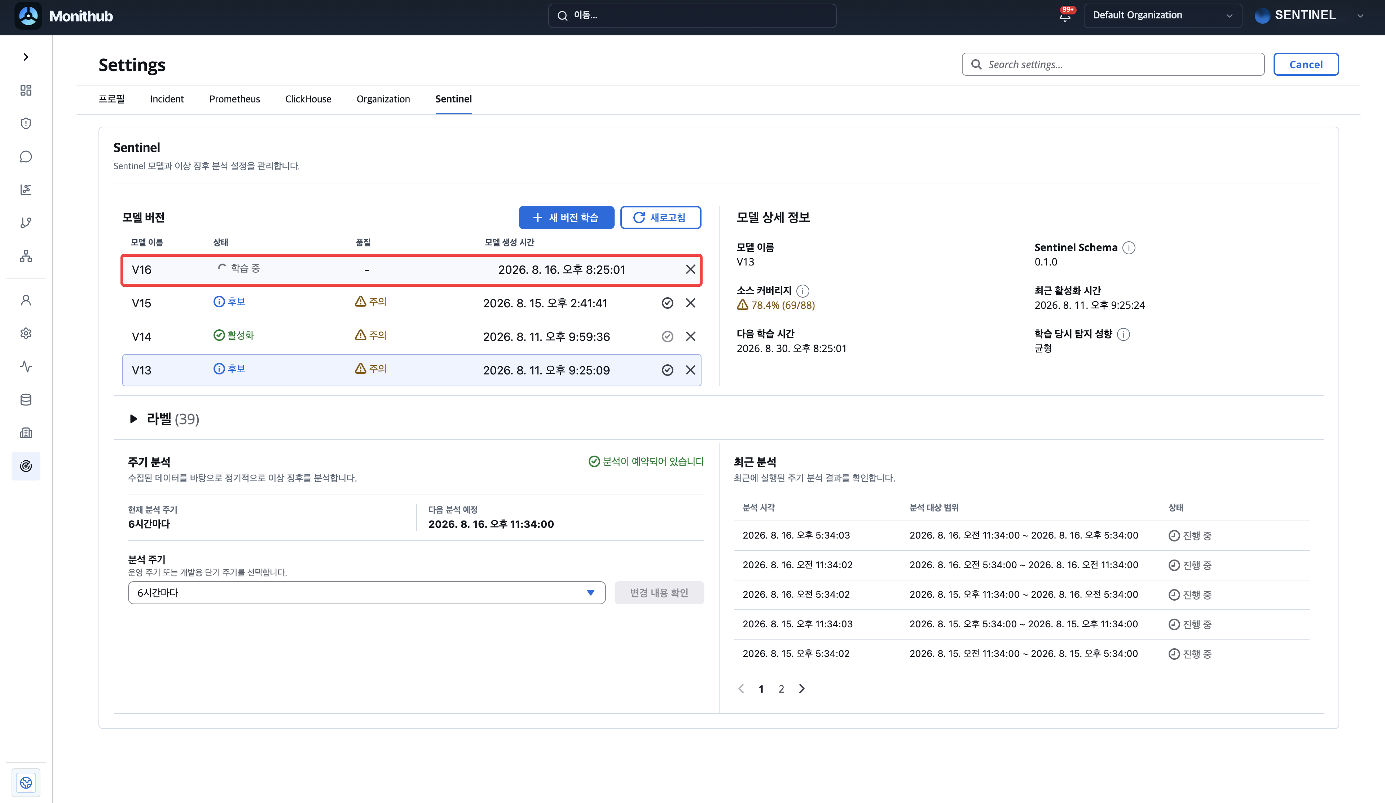Click the 새 버전 학습 button

coord(566,218)
